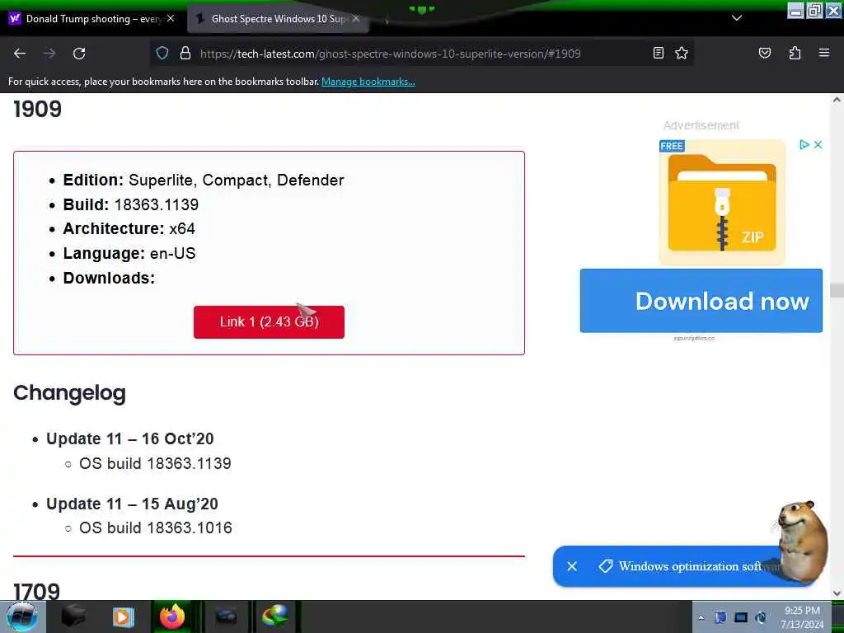Click Update 11 – 15 Aug'20 text
The height and width of the screenshot is (633, 844).
coord(132,504)
